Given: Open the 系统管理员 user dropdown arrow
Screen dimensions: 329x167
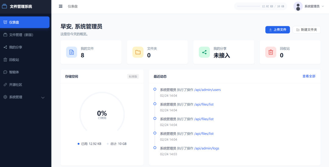Looking at the screenshot, I should (323, 6).
